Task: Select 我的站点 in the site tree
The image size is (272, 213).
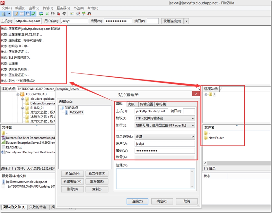Action: (72, 108)
